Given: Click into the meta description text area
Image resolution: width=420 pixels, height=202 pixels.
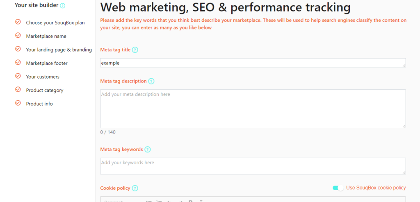Looking at the screenshot, I should tap(253, 109).
